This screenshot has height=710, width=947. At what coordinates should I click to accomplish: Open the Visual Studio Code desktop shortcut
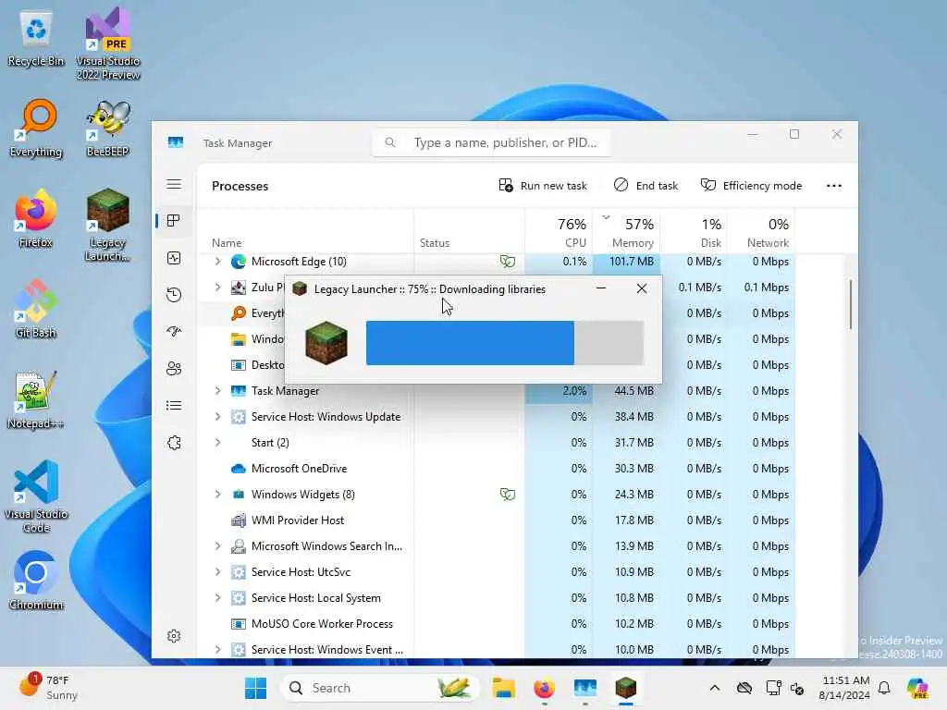36,496
